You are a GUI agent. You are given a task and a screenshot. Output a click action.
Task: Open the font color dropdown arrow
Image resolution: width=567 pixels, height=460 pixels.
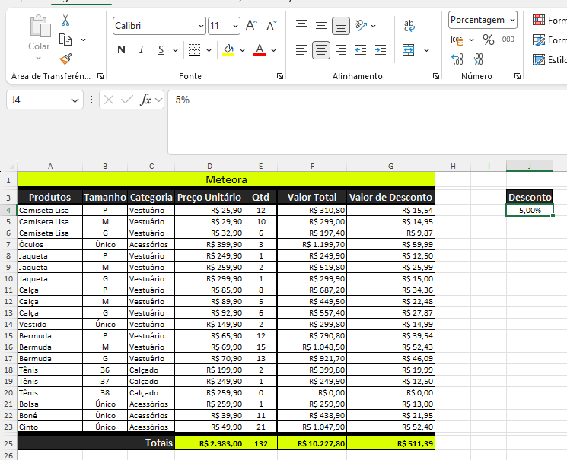(274, 50)
